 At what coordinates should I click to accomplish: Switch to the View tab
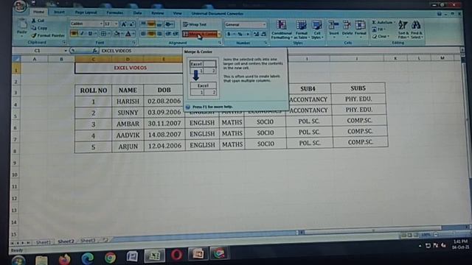[177, 13]
